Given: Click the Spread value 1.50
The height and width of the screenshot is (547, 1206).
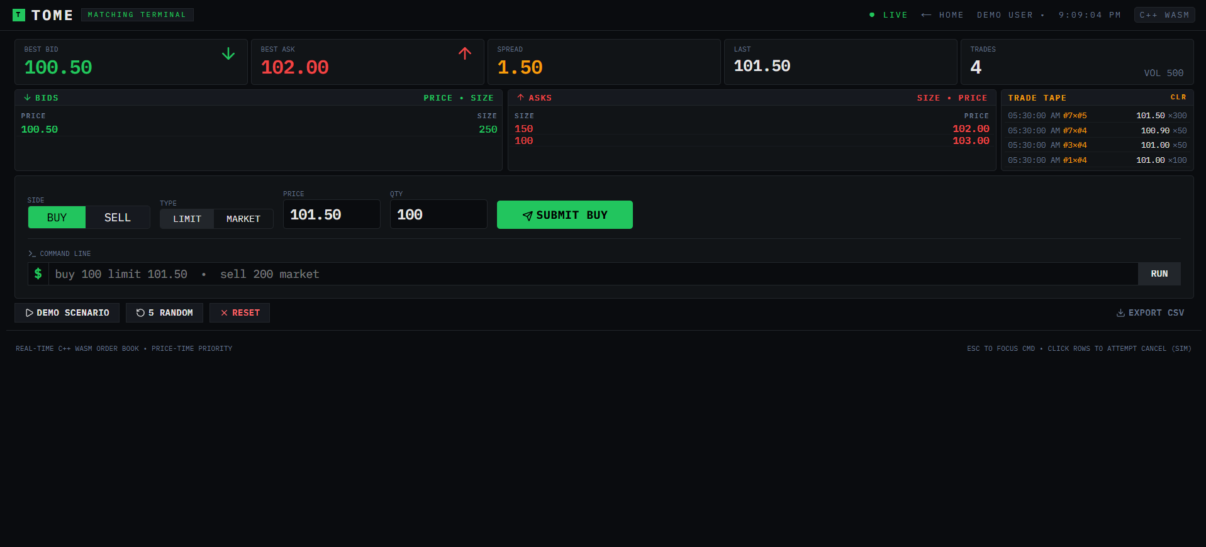Looking at the screenshot, I should (520, 67).
